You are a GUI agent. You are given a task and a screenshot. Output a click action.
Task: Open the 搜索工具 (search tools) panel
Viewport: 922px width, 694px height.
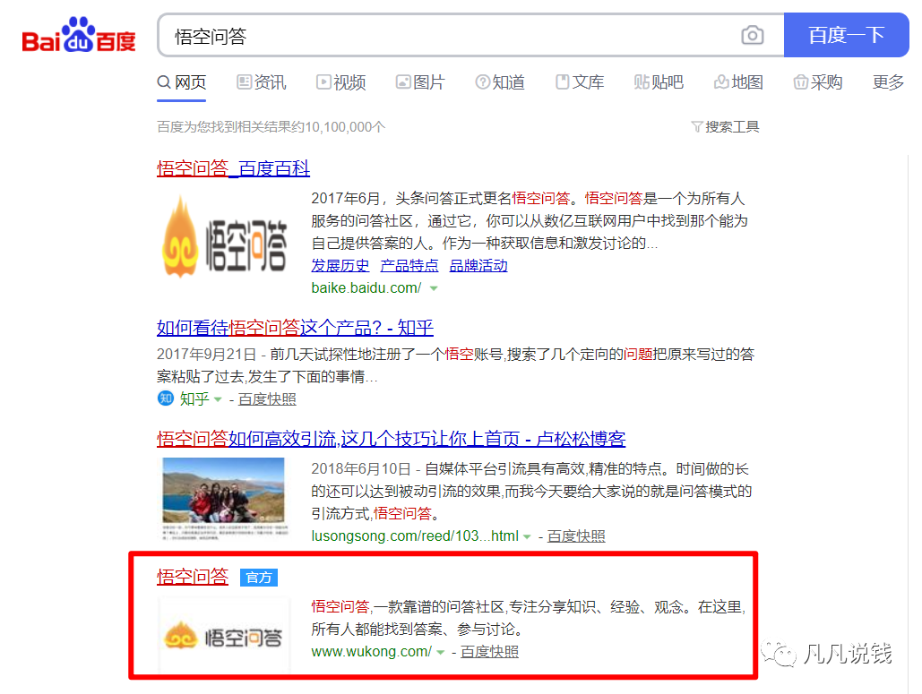(x=733, y=126)
